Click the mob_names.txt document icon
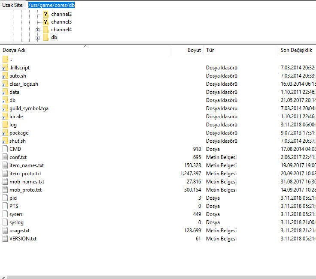The height and width of the screenshot is (279, 316). pos(5,182)
